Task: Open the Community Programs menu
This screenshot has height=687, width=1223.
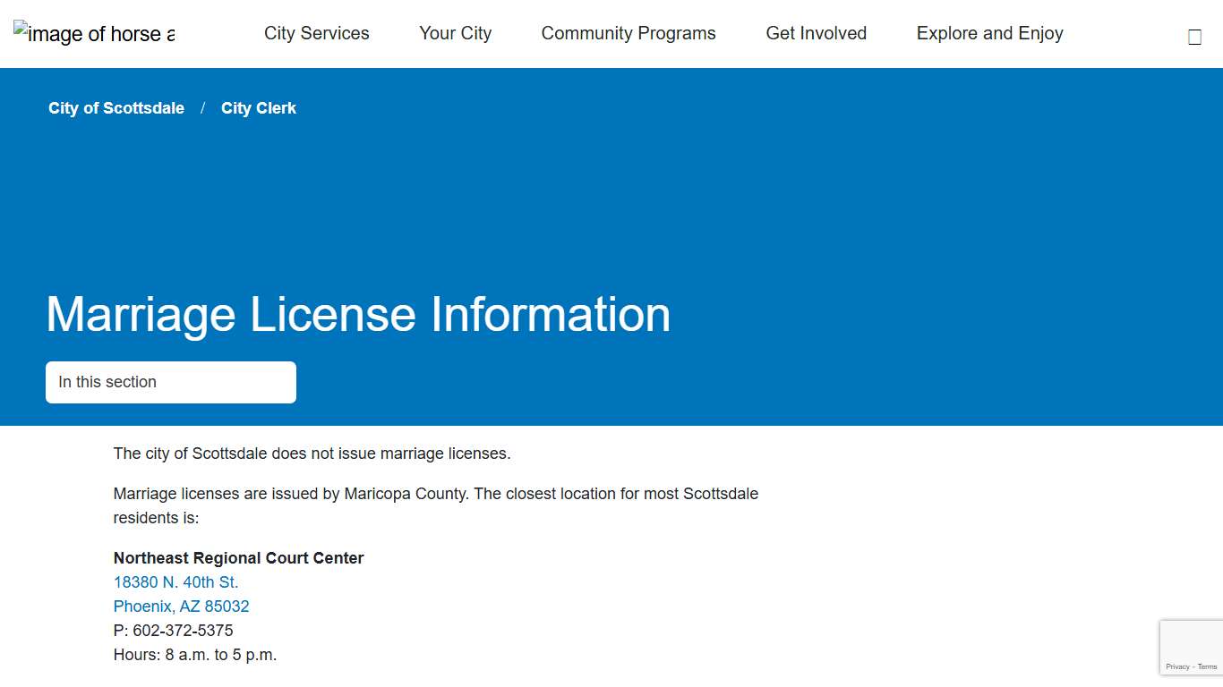Action: click(628, 33)
